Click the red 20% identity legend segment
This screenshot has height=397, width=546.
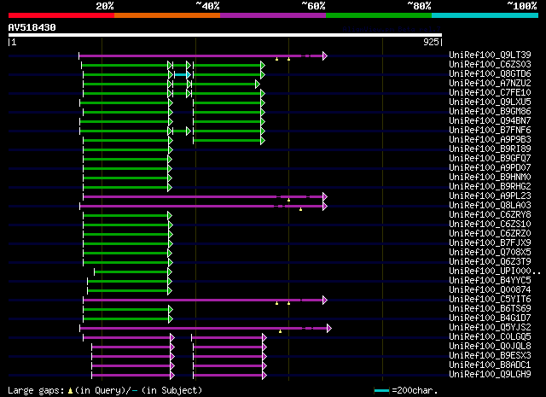[x=61, y=15]
